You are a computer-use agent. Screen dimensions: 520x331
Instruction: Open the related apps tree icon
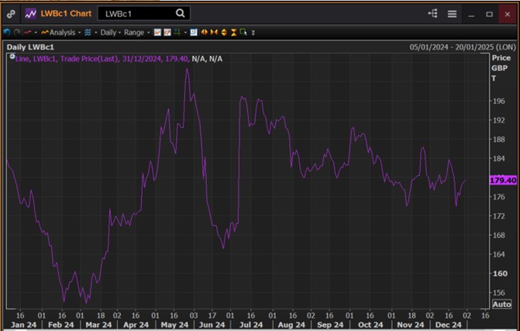(433, 14)
